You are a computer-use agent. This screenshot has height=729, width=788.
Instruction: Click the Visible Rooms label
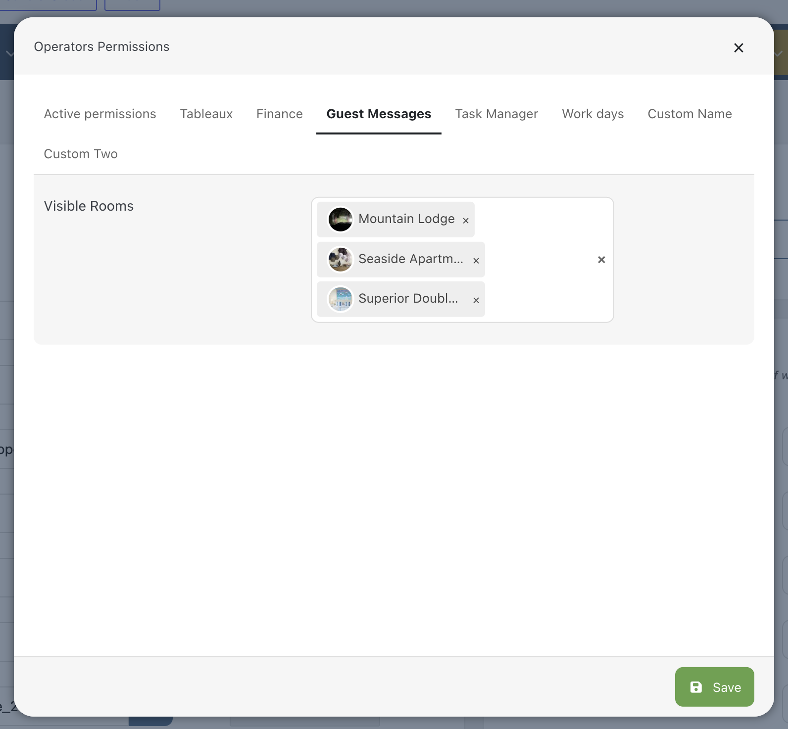[x=89, y=206]
